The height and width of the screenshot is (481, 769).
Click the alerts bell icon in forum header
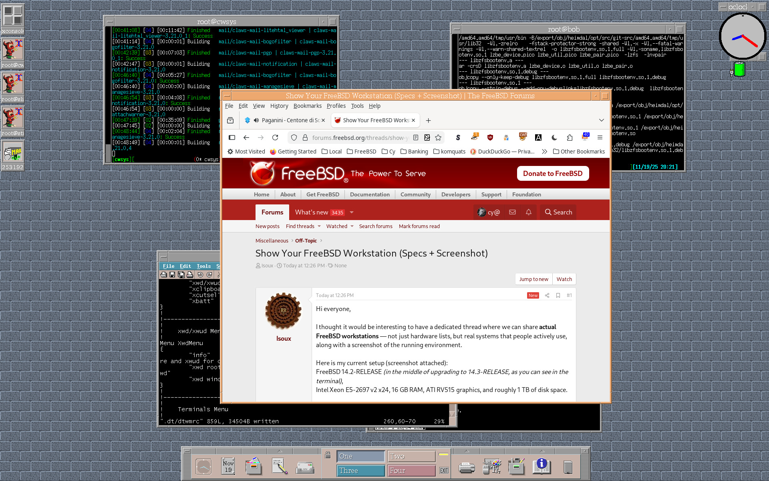[528, 212]
